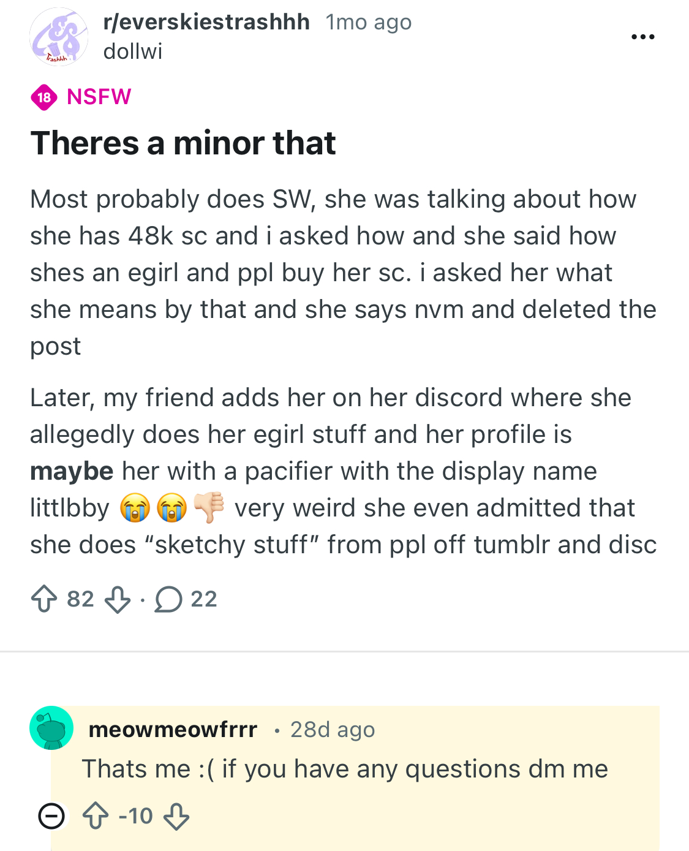
Task: Tap the comment's '28d ago' timestamp
Action: pyautogui.click(x=333, y=730)
